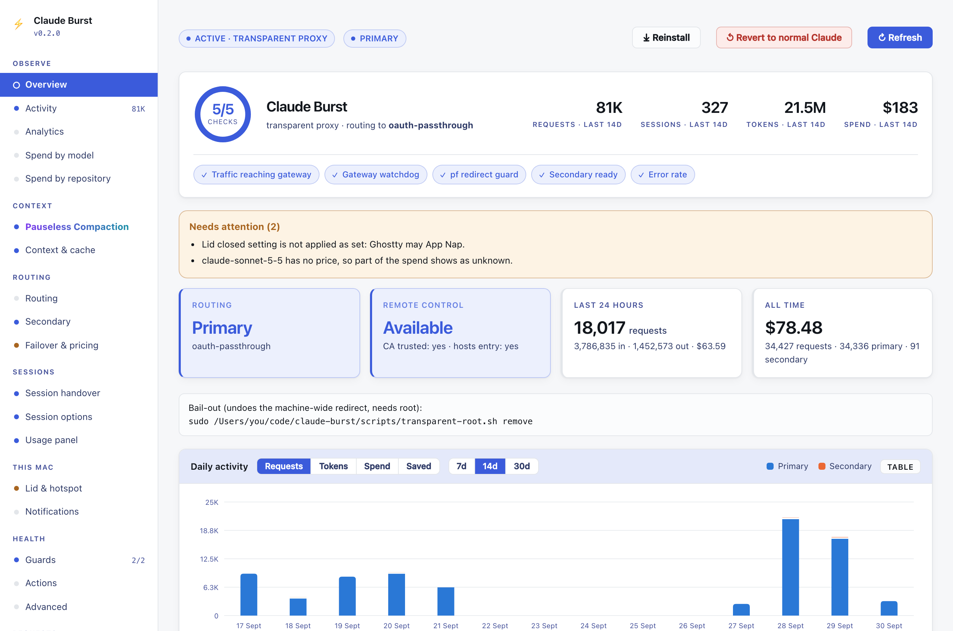Switch chart to Tokens tab
The width and height of the screenshot is (953, 631).
333,466
